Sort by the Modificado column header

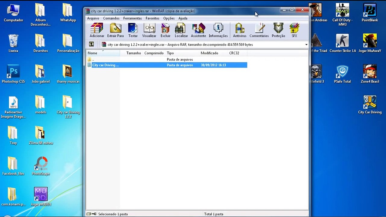pos(213,53)
